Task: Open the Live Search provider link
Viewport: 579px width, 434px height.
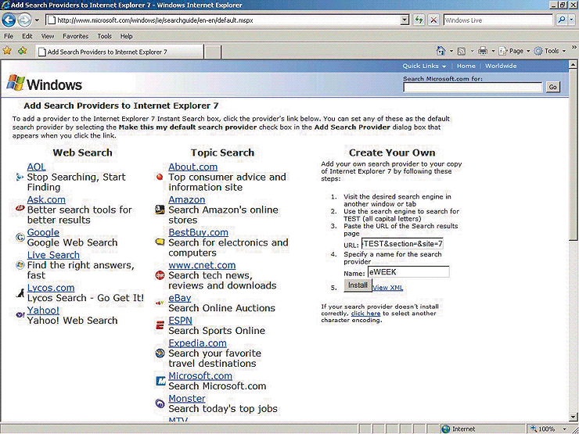Action: [53, 255]
